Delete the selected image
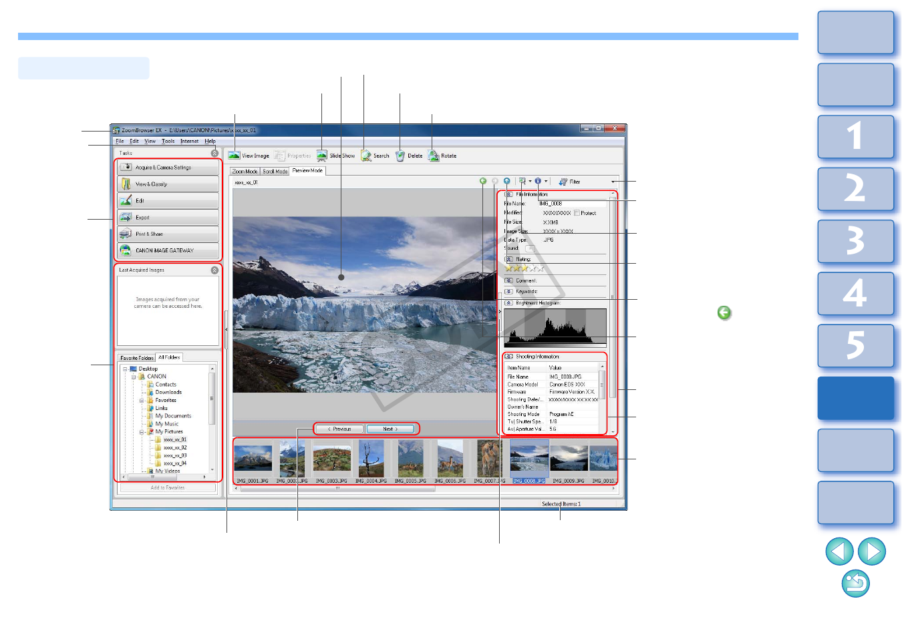Image resolution: width=902 pixels, height=637 pixels. (409, 156)
